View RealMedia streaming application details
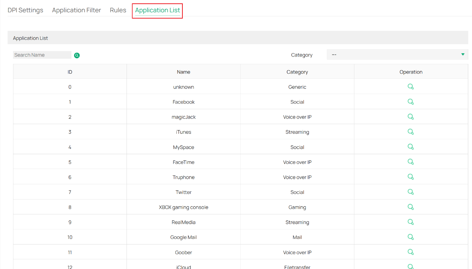 (411, 222)
